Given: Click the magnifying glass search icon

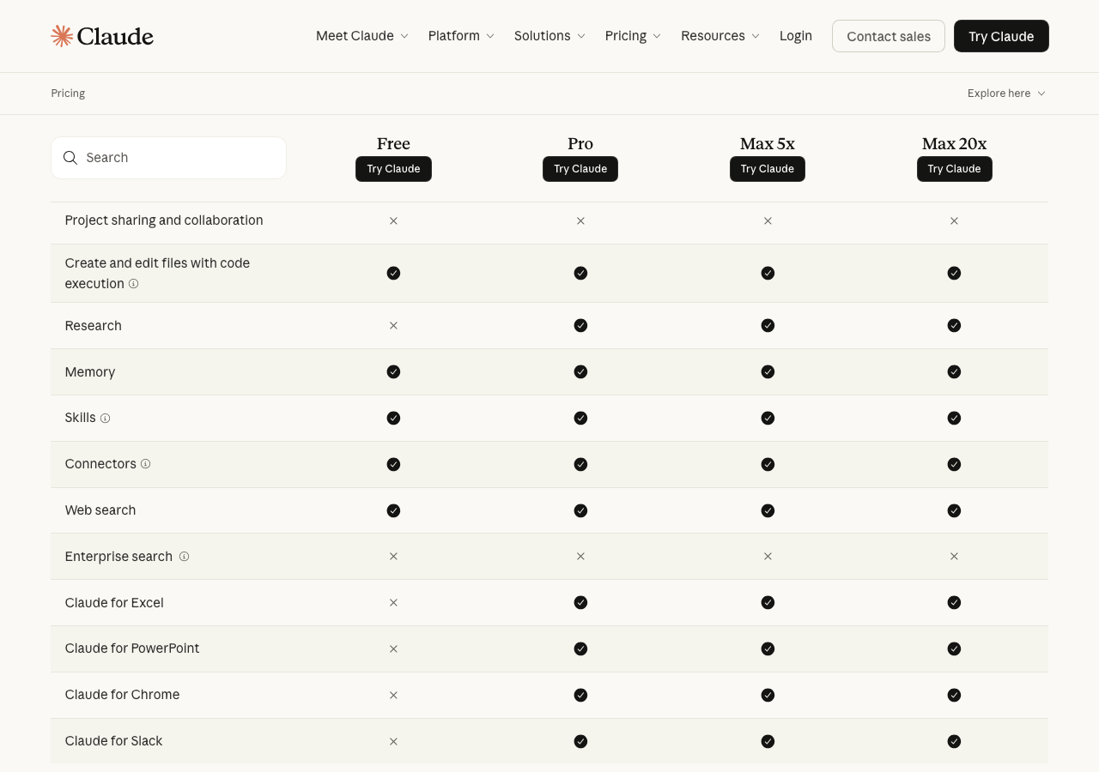Looking at the screenshot, I should [x=70, y=158].
